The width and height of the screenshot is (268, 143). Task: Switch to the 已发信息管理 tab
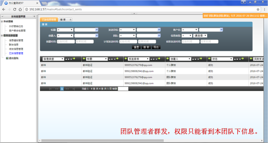tap(49, 20)
